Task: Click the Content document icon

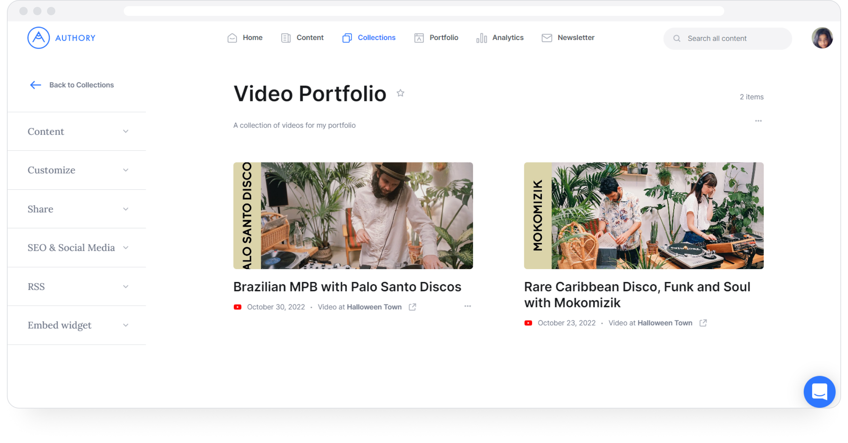Action: [x=286, y=38]
